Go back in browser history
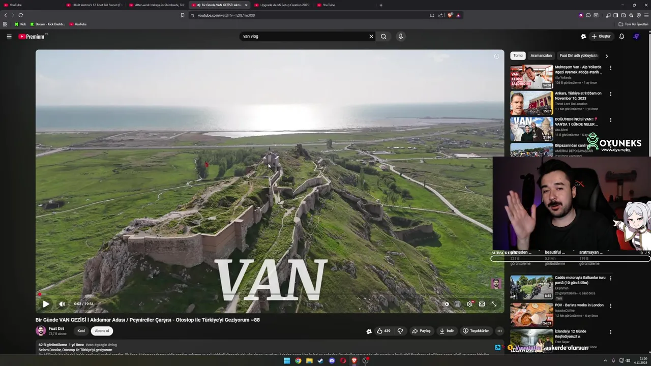The width and height of the screenshot is (651, 366). click(x=6, y=15)
